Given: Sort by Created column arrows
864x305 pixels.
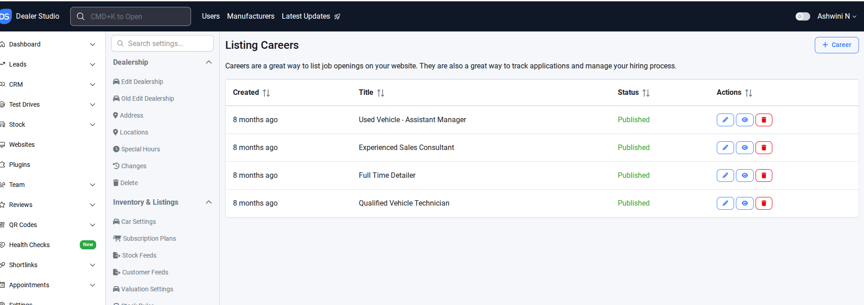Looking at the screenshot, I should tap(266, 93).
